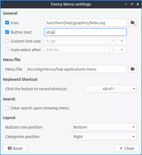
Task: Open the Alt+F1 shortcut dropdown
Action: tap(111, 89)
